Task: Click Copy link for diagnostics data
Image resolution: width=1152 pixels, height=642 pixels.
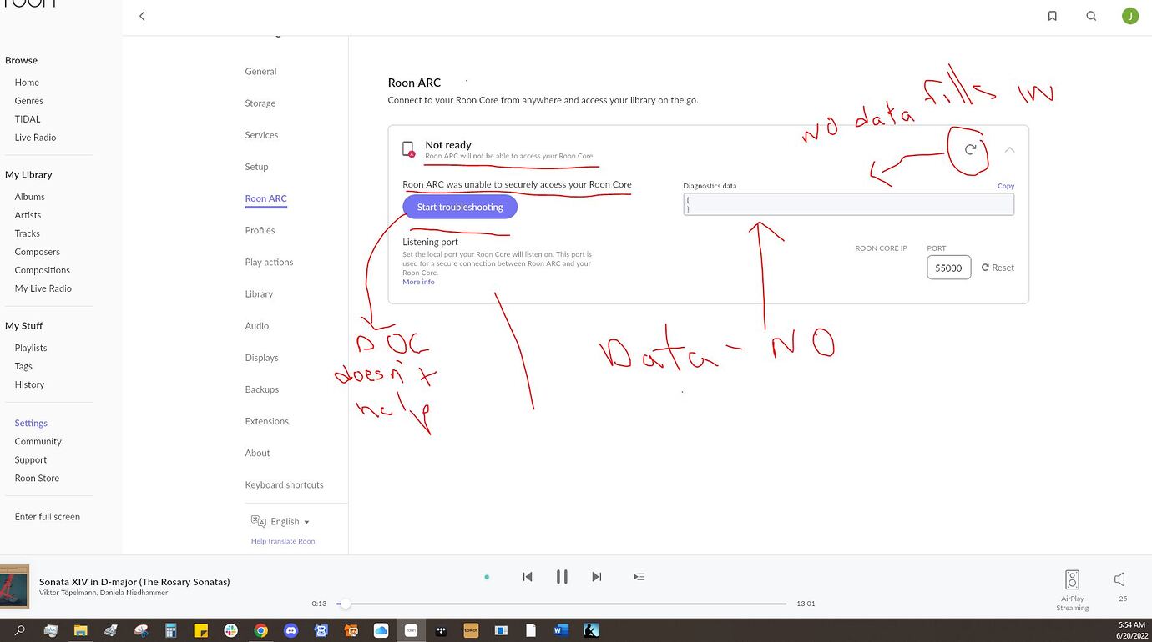Action: click(x=1005, y=186)
